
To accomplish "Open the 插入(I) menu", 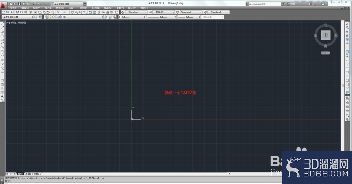I will [48, 8].
